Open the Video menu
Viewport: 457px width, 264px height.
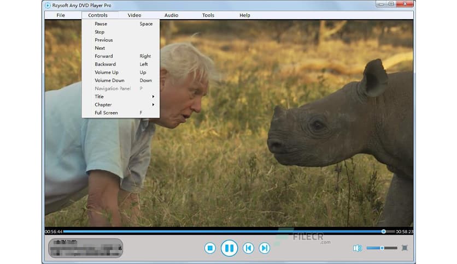tap(134, 15)
